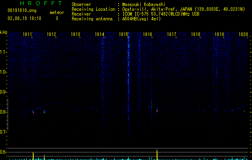Select the Ogata-vill. Akita-Pref. JAPAN location text
This screenshot has width=252, height=160.
tap(183, 9)
